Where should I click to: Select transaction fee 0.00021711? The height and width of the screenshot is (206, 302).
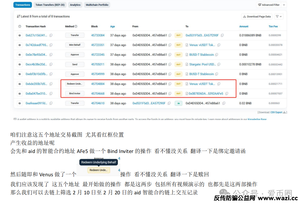tap(275, 84)
